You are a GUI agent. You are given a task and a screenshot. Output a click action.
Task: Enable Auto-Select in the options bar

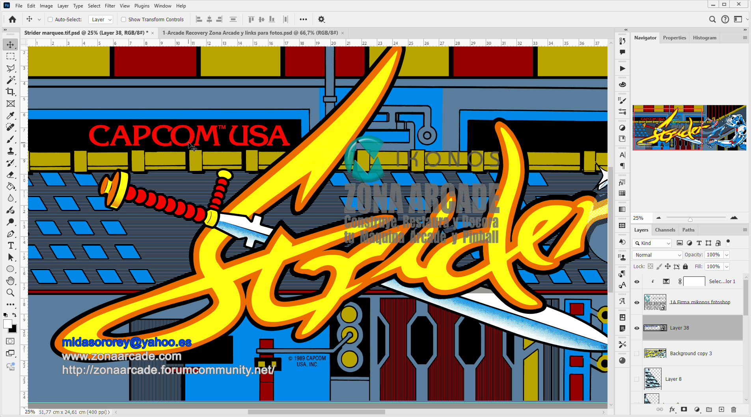(x=50, y=19)
